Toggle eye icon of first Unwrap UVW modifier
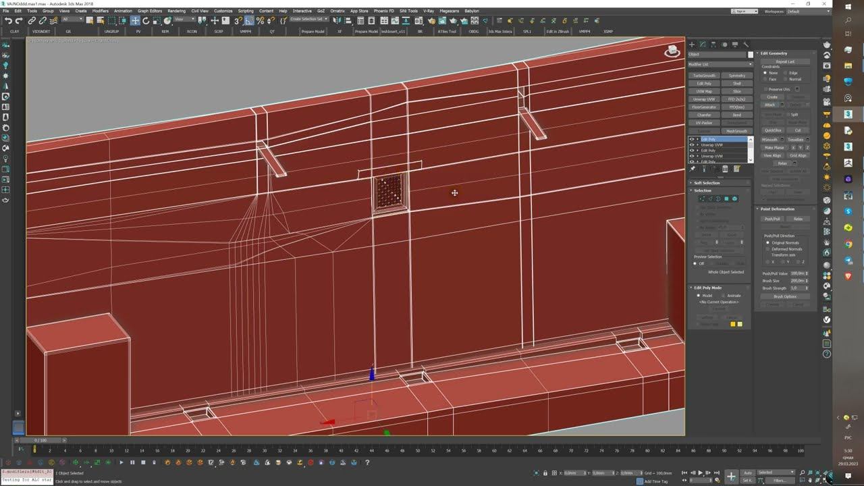864x486 pixels. tap(692, 145)
